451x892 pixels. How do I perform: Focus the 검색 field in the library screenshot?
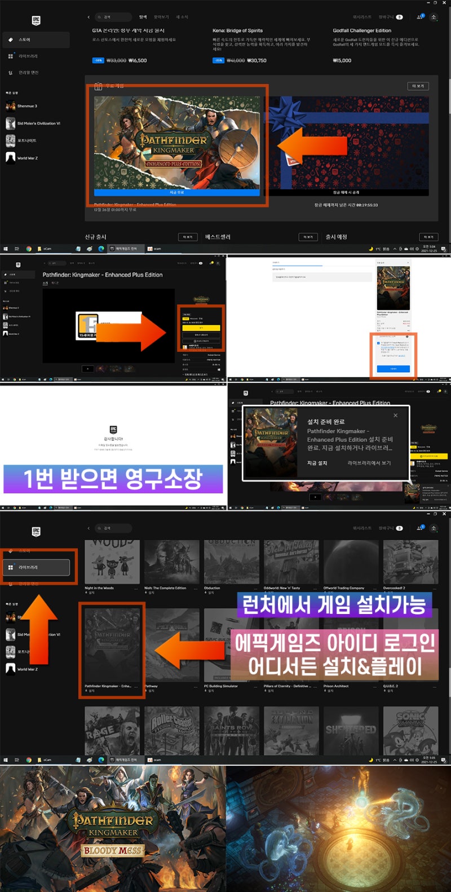tap(113, 528)
